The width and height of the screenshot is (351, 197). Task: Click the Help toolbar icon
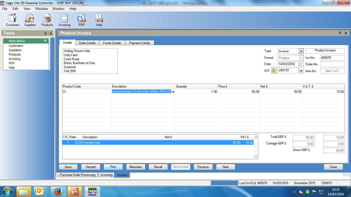click(99, 20)
